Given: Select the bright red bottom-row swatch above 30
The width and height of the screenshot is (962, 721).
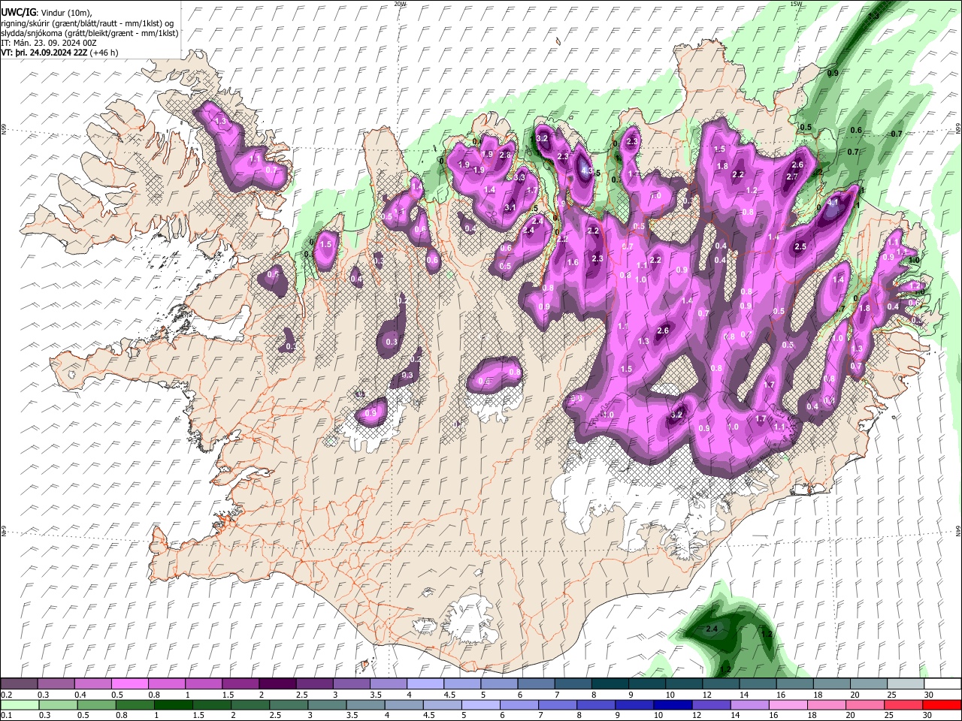Looking at the screenshot, I should pos(942,705).
